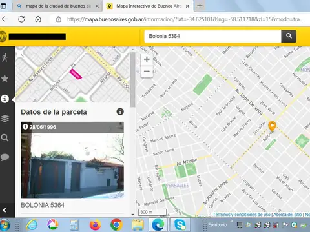Click the Marcos Sastre street label
This screenshot has width=310, height=232.
[163, 138]
